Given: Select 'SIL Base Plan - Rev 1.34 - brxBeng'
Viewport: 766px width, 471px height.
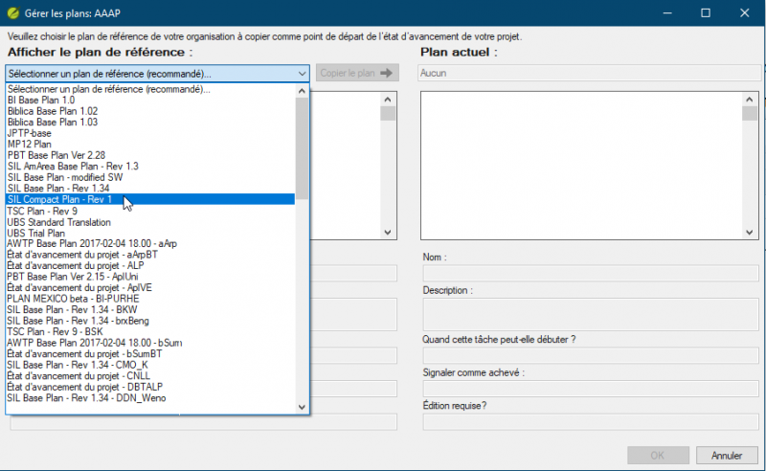Looking at the screenshot, I should pyautogui.click(x=150, y=321).
